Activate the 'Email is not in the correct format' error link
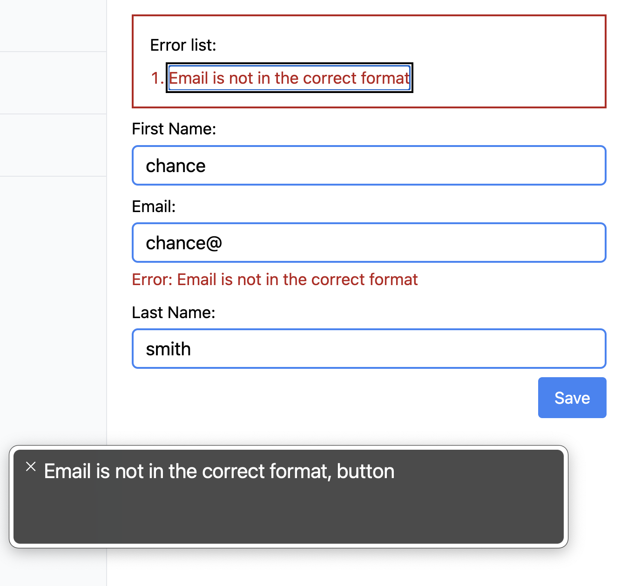621x586 pixels. 289,78
